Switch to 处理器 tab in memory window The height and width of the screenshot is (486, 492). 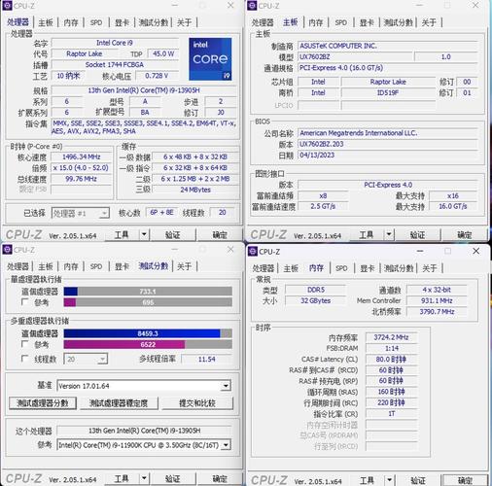pyautogui.click(x=264, y=268)
